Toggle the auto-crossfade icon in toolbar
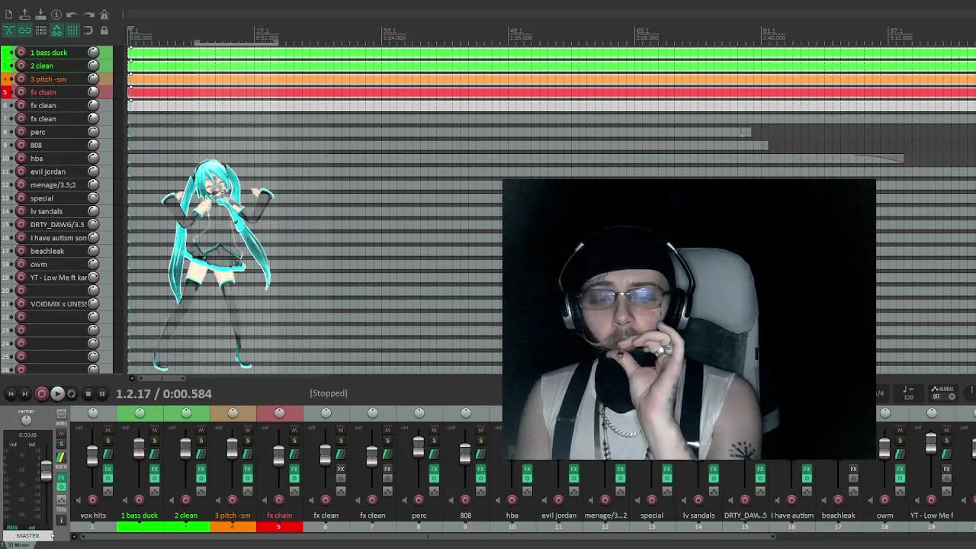The height and width of the screenshot is (549, 976). coord(8,30)
